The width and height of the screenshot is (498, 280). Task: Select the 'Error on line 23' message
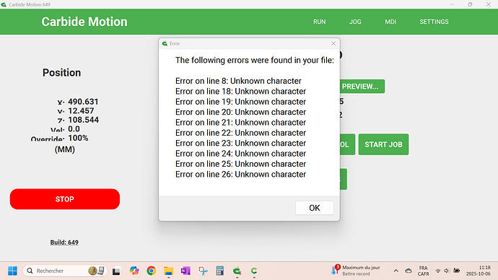241,143
